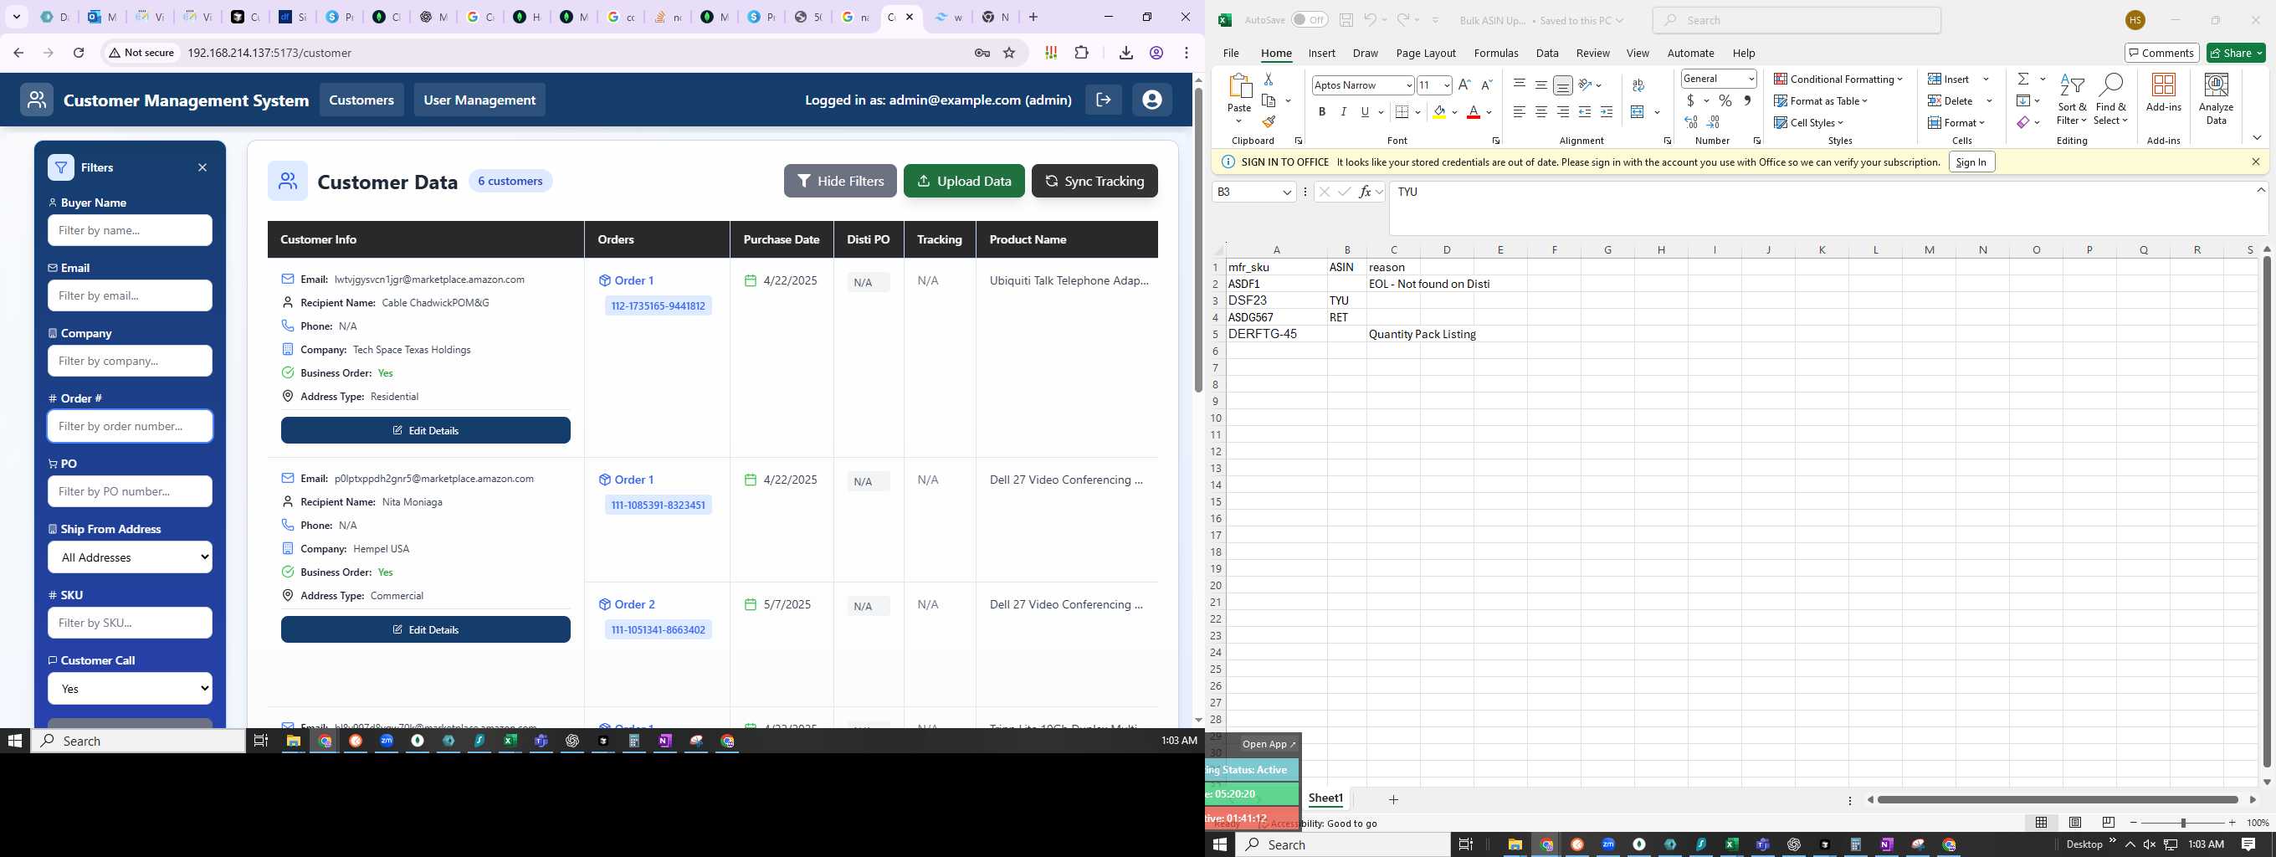Click the Filter by order number field

coord(130,426)
